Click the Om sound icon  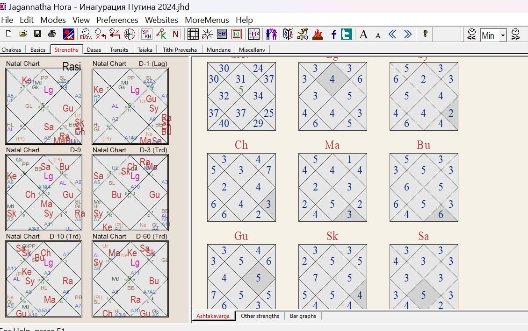coord(303,34)
